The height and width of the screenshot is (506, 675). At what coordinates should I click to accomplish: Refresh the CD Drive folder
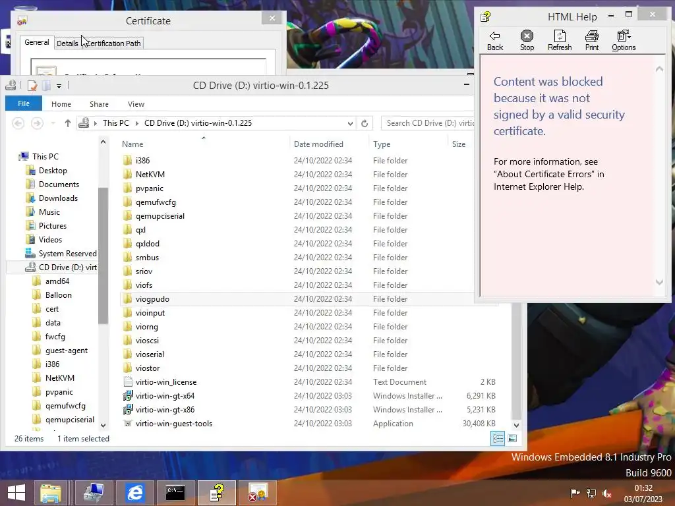365,123
